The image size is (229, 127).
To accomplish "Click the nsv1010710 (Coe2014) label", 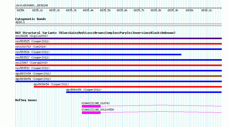I will click(31, 47).
